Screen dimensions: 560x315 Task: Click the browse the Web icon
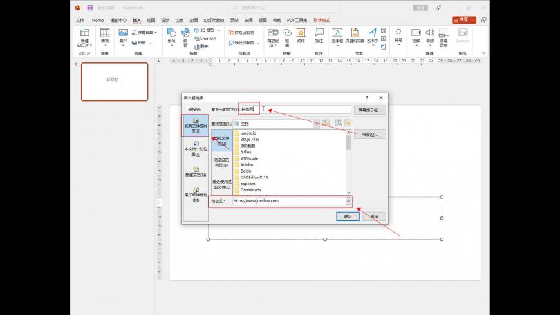[x=337, y=123]
